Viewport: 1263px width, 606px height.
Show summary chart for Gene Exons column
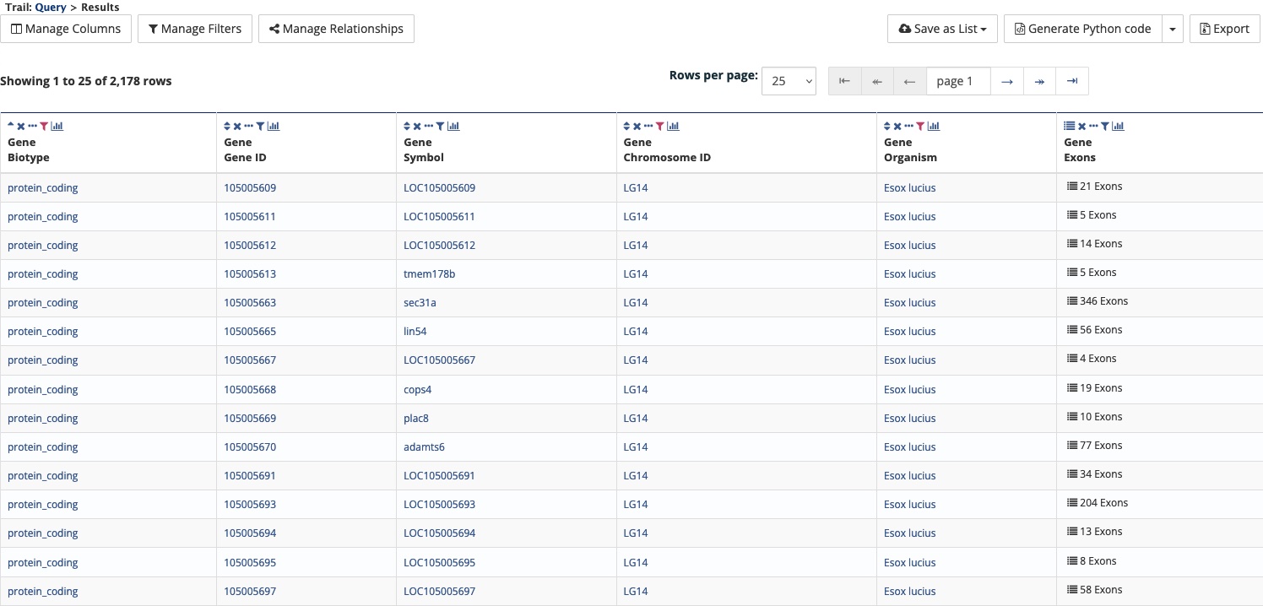1119,127
